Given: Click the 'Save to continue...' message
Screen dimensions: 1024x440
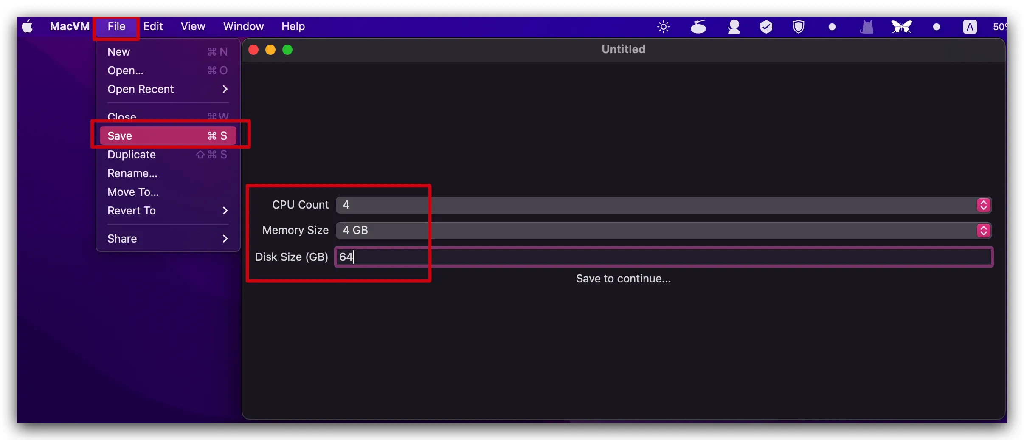Looking at the screenshot, I should tap(623, 279).
